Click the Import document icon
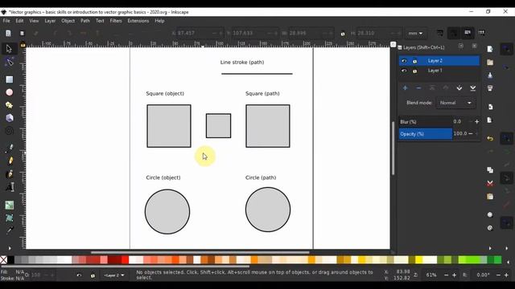This screenshot has width=515, height=289. coord(490,107)
